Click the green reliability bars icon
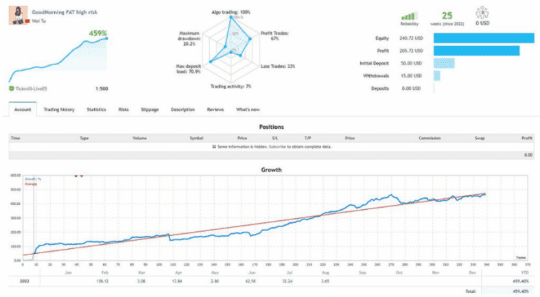This screenshot has height=297, width=540. point(408,15)
